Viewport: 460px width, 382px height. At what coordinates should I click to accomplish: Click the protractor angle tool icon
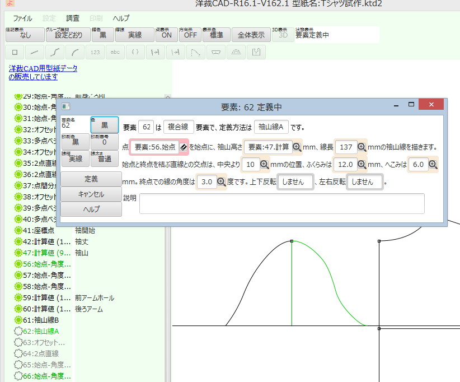point(236,52)
